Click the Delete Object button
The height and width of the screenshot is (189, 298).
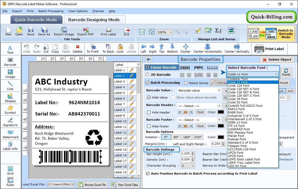[x=277, y=60]
